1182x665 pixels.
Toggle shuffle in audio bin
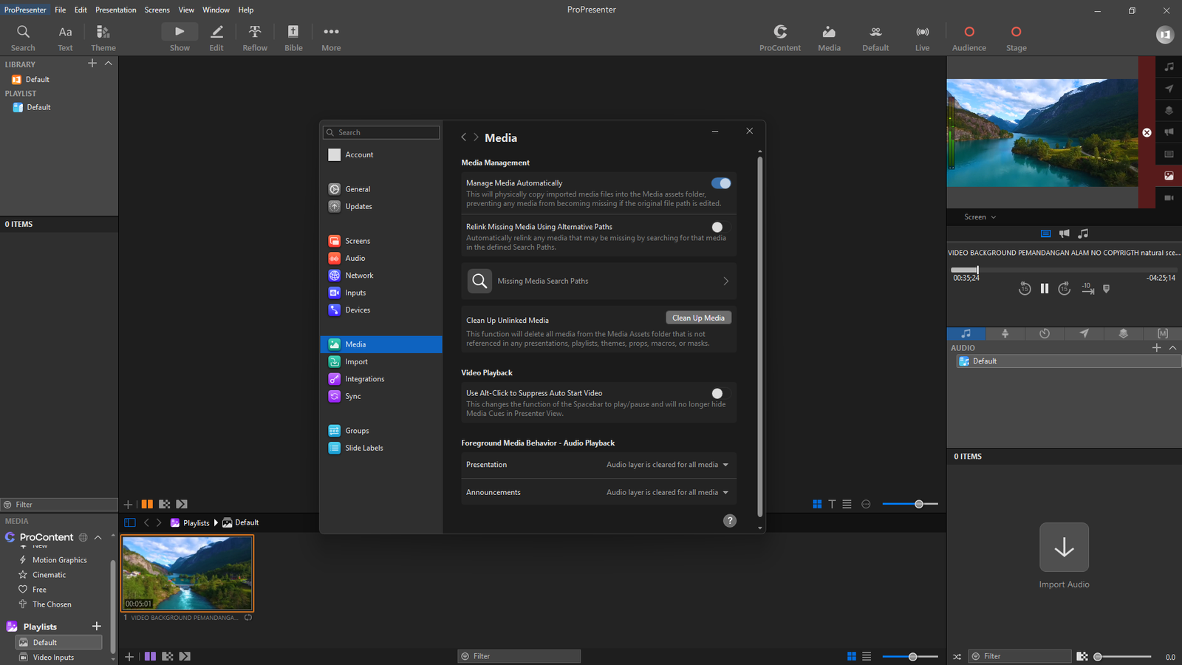tap(957, 657)
